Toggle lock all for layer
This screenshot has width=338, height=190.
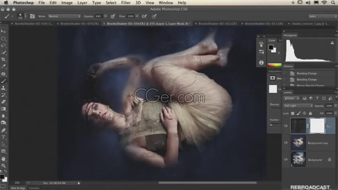310,113
